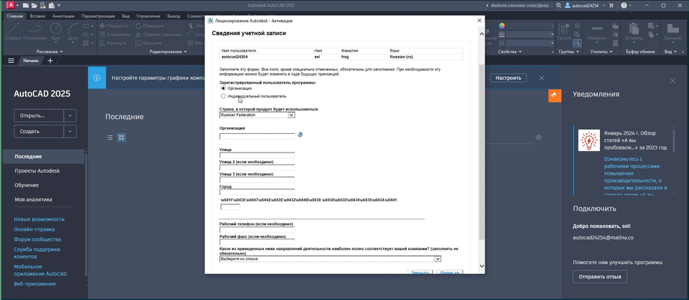Open the Новые возможности link
This screenshot has height=300, width=689.
[x=39, y=219]
